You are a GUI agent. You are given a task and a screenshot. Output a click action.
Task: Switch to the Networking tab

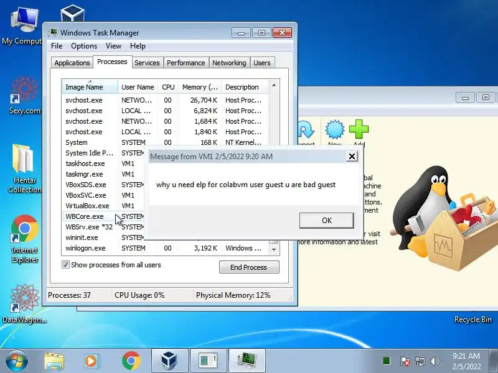(229, 63)
